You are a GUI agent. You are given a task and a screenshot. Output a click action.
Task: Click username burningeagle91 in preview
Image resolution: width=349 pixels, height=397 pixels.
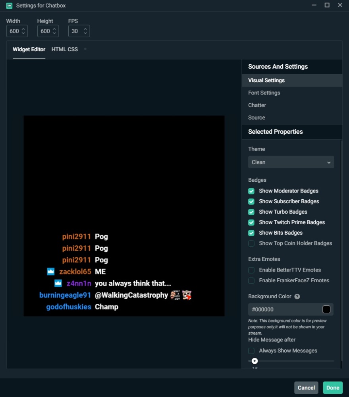point(65,295)
